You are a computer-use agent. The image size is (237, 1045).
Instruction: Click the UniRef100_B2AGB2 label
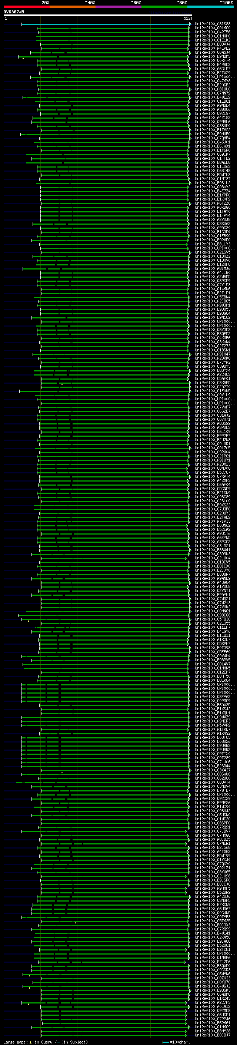coord(213,85)
